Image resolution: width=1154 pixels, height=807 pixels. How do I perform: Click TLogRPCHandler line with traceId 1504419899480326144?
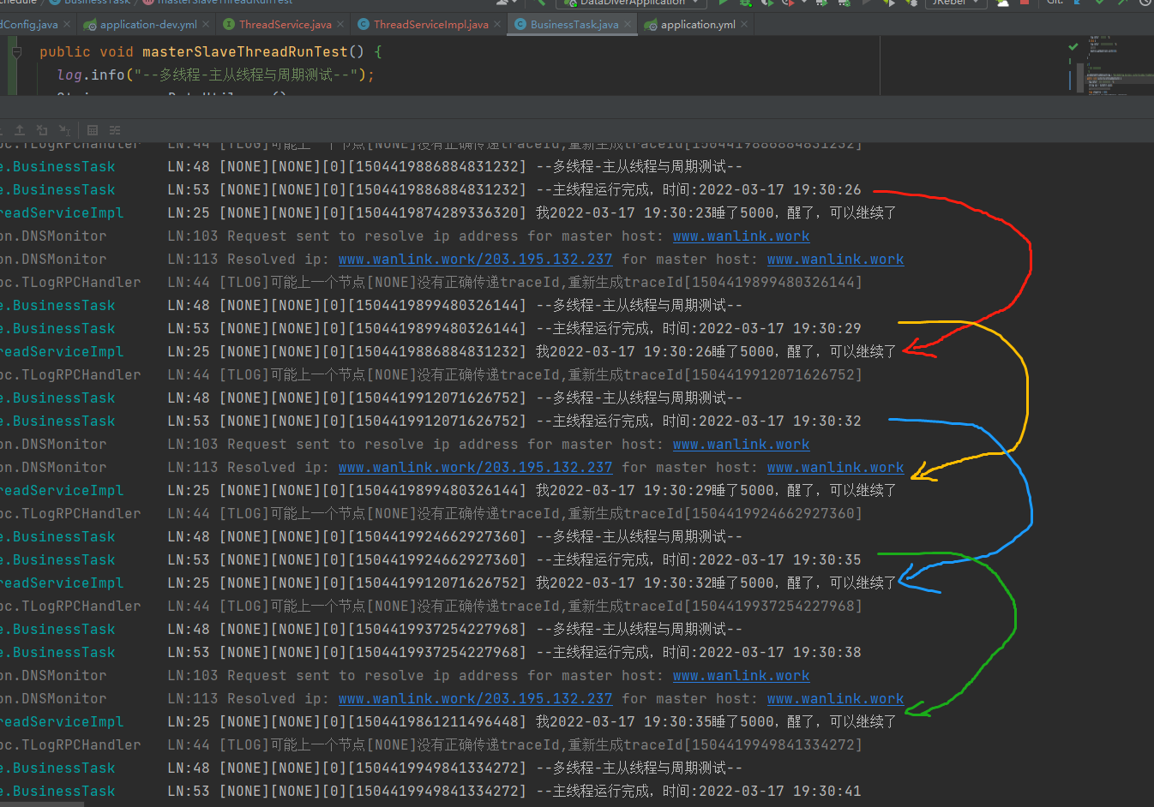click(x=431, y=283)
